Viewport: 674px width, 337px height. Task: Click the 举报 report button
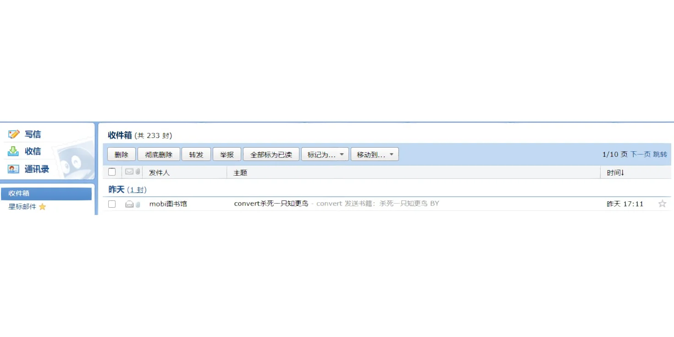click(x=227, y=155)
